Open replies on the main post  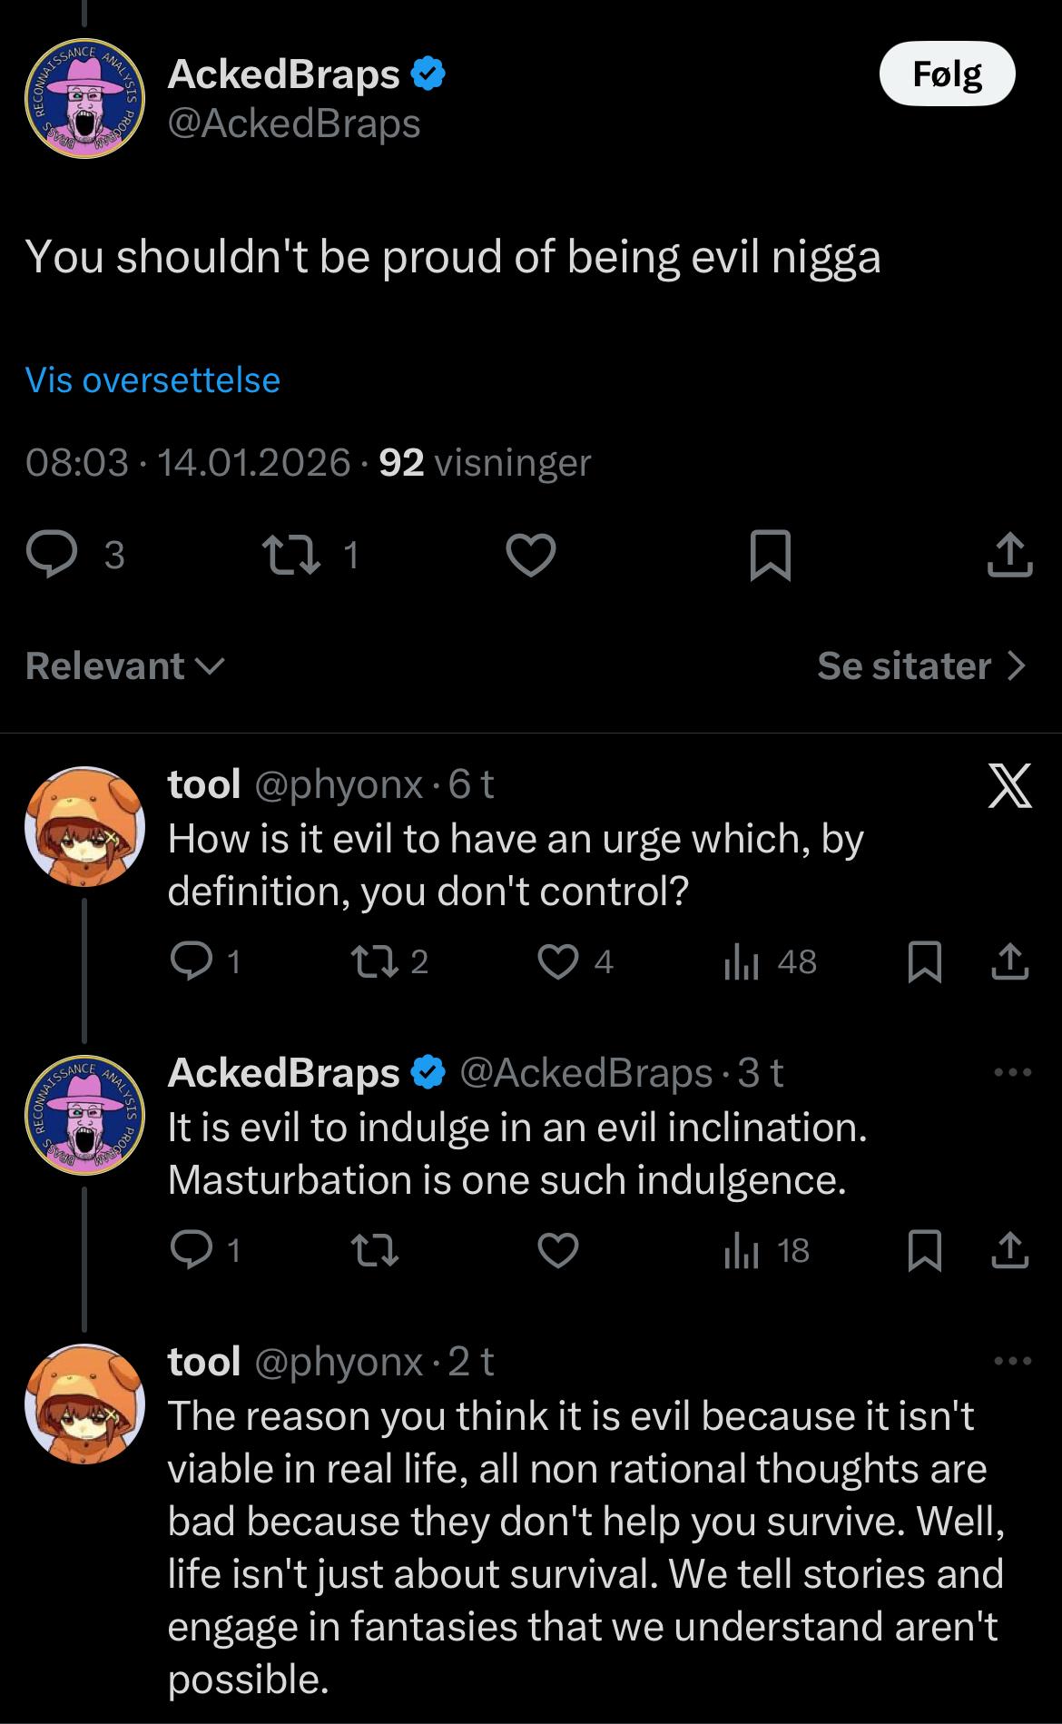[x=53, y=554]
